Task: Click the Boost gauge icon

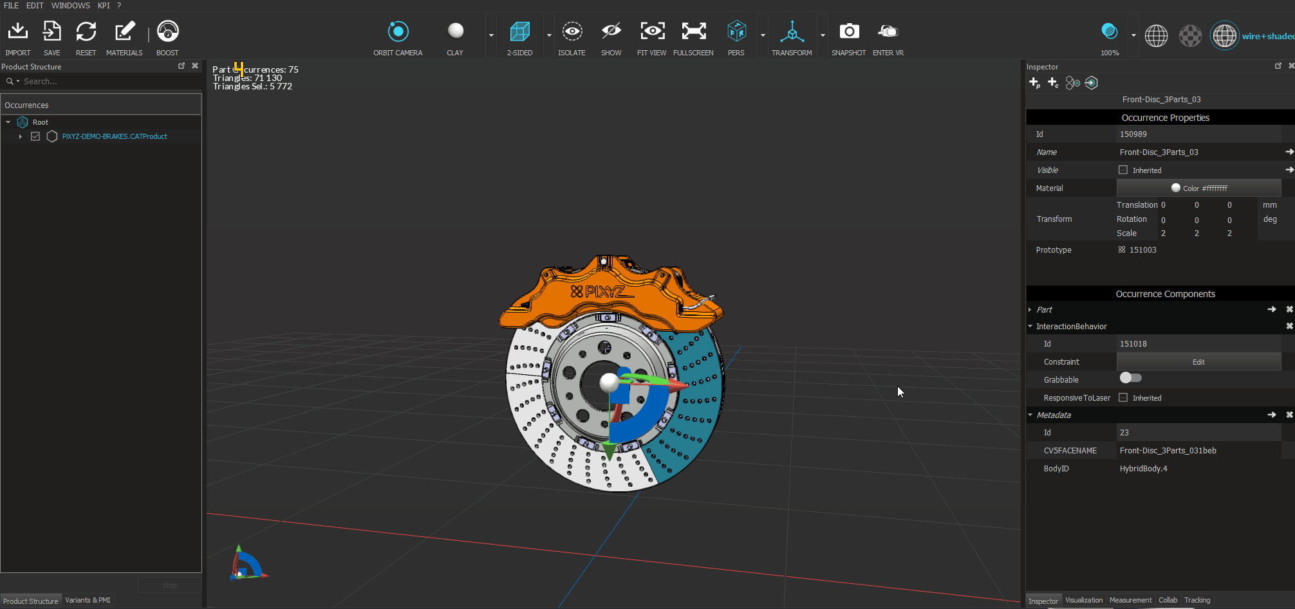Action: coord(167,31)
